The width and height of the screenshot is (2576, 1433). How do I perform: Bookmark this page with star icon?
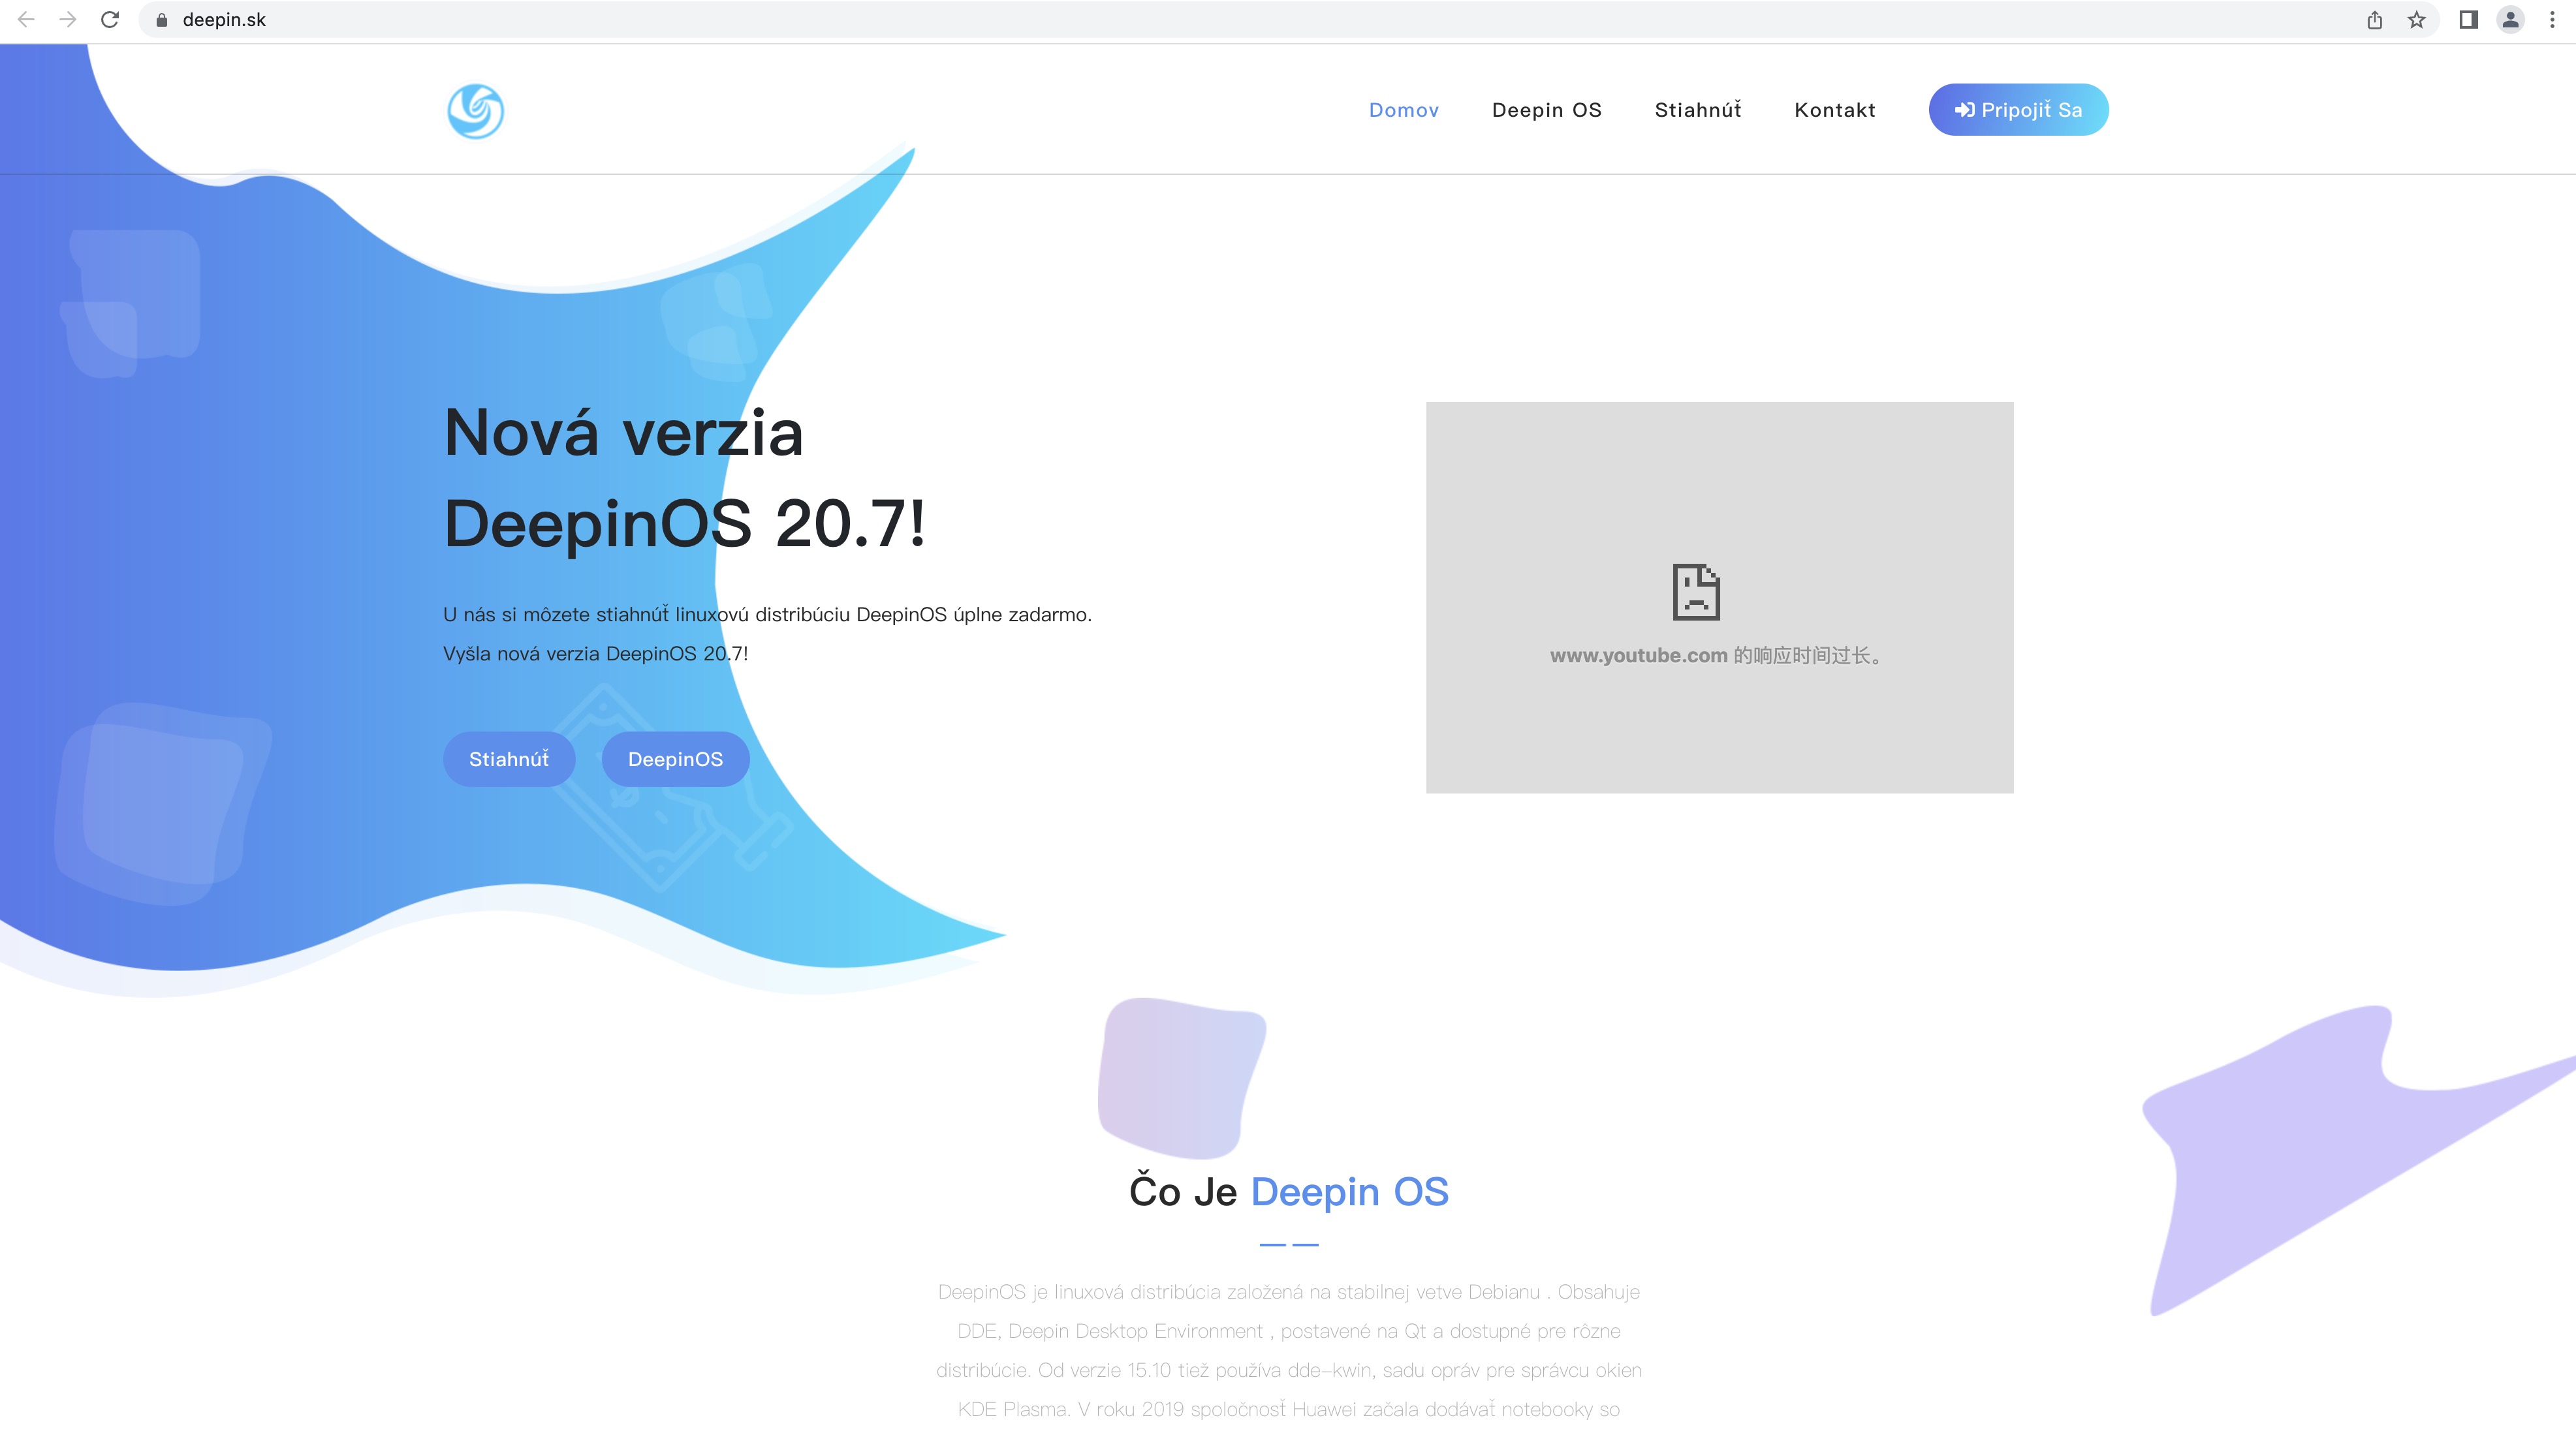click(2416, 20)
